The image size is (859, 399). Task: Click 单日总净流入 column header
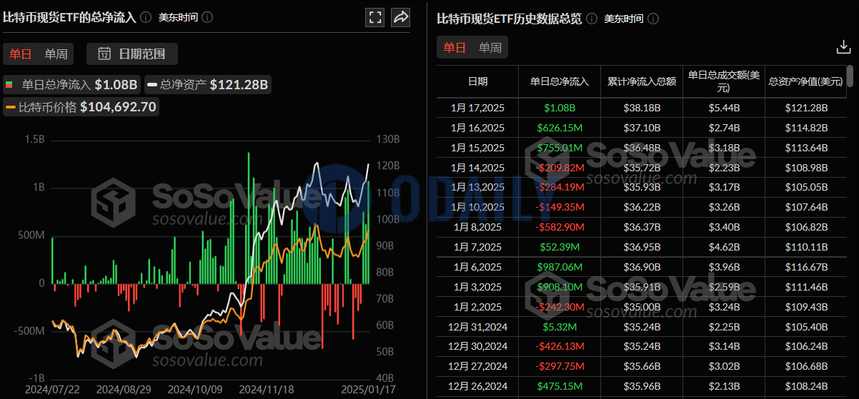pyautogui.click(x=560, y=81)
